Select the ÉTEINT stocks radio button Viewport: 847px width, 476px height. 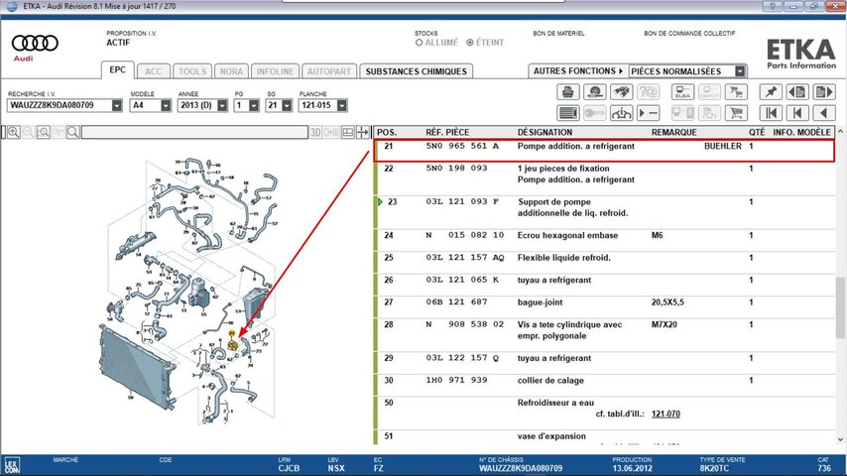470,42
